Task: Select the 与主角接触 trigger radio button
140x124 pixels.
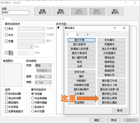Action: pyautogui.click(x=32, y=98)
